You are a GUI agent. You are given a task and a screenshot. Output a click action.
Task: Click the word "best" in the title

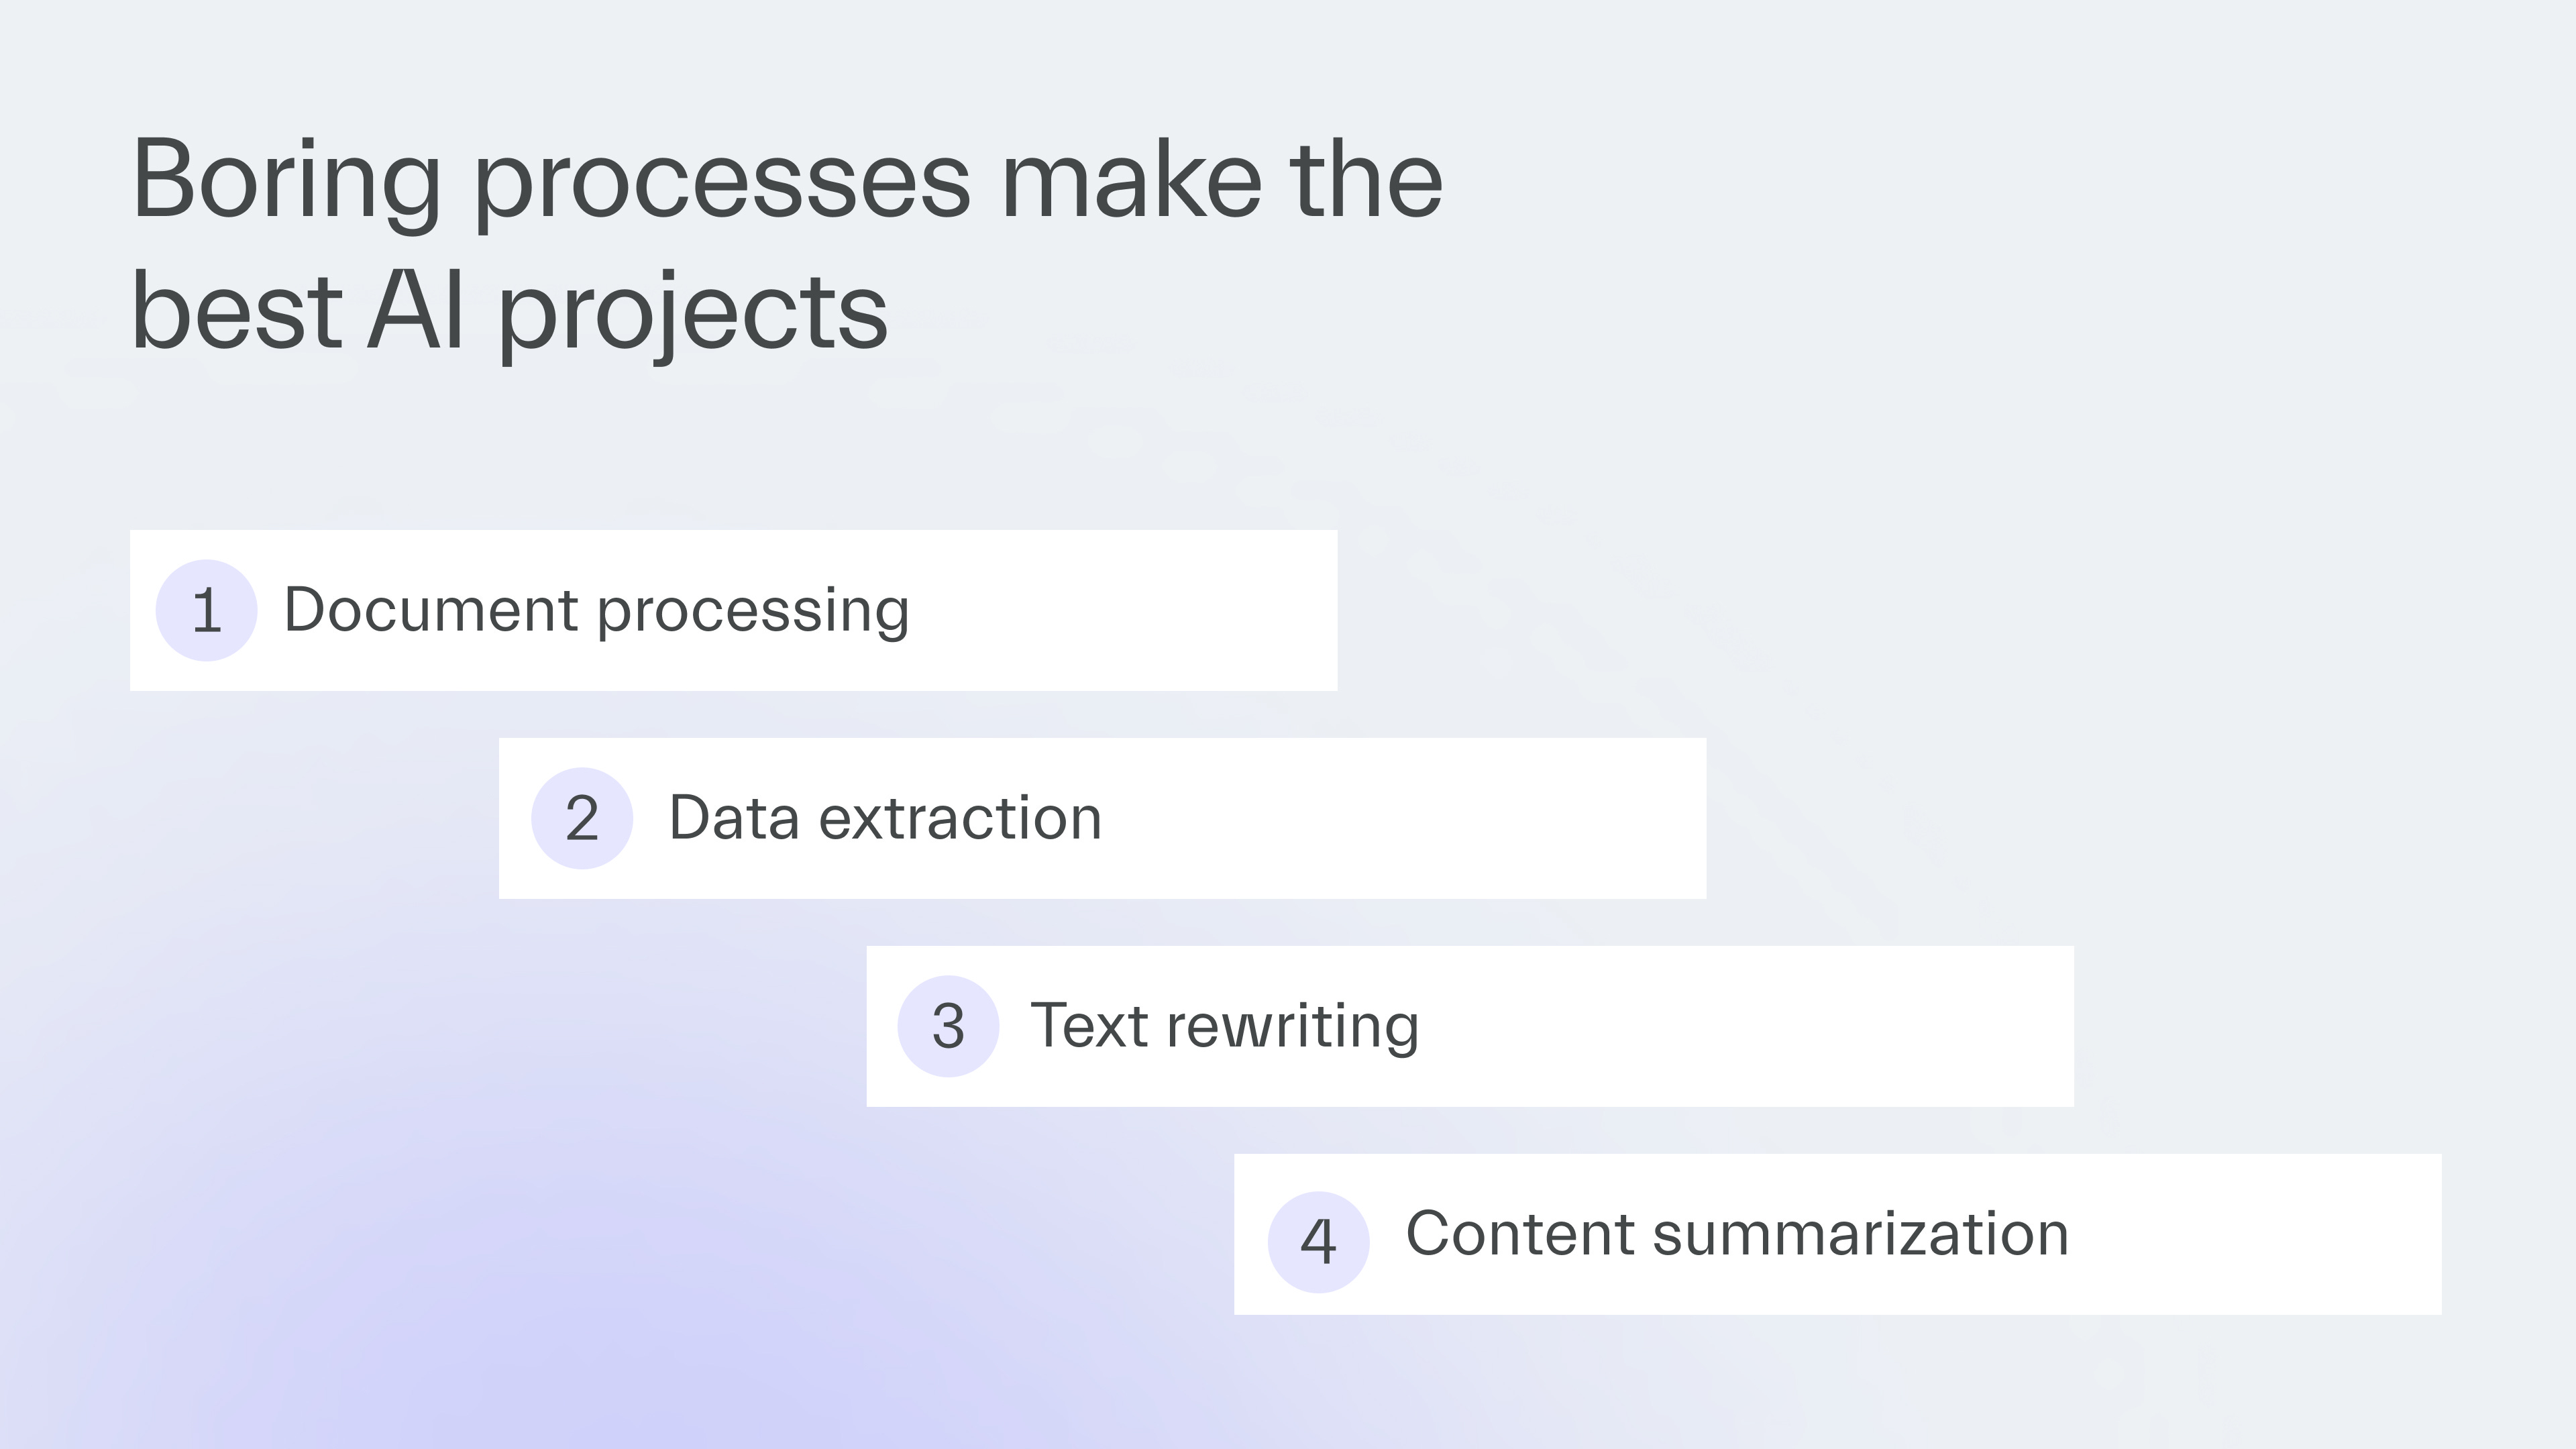(236, 312)
